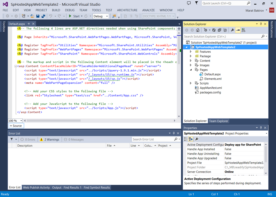Open the feedback speech-bubble icon in title bar
This screenshot has width=276, height=197.
[x=189, y=3]
